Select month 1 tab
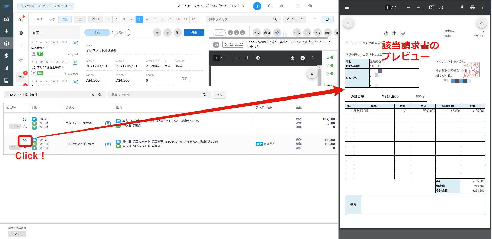This screenshot has width=492, height=239. point(109,19)
